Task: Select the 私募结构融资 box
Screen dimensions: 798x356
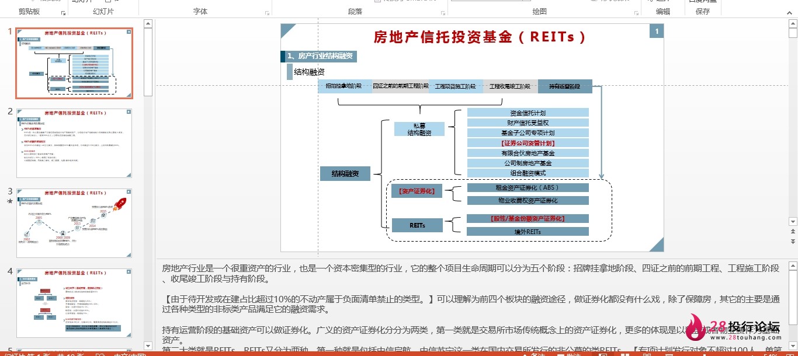Action: pos(419,129)
